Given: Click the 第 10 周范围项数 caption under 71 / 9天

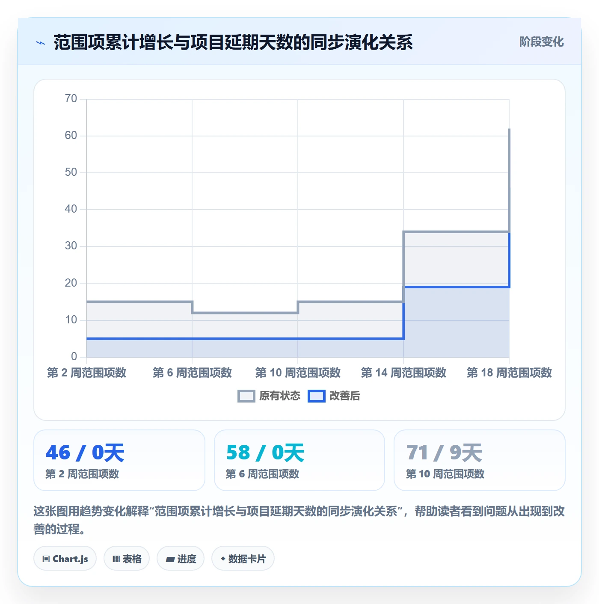Looking at the screenshot, I should [445, 474].
